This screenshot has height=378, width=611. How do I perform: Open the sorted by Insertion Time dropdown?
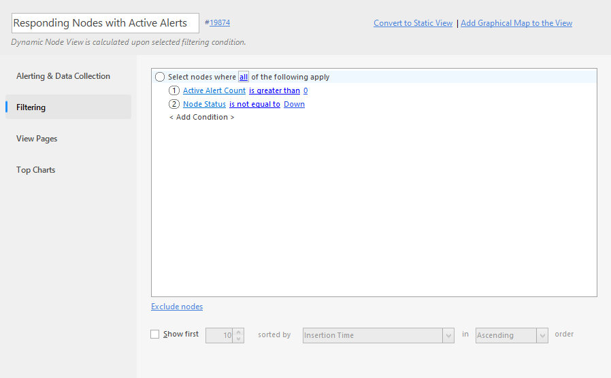pos(378,335)
